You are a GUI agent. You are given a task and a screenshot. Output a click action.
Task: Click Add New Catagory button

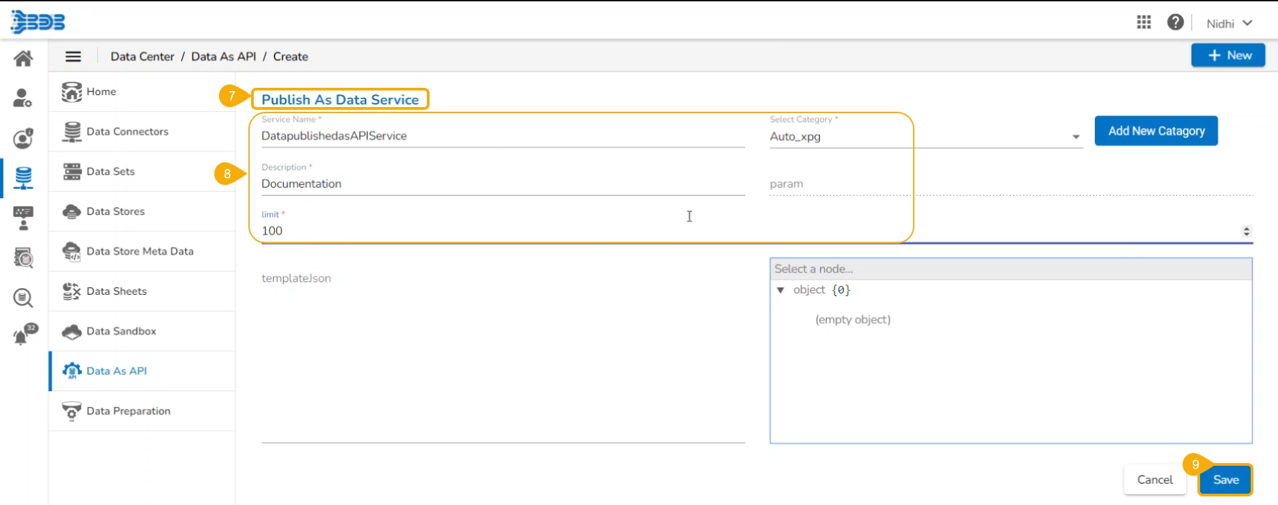coord(1156,131)
